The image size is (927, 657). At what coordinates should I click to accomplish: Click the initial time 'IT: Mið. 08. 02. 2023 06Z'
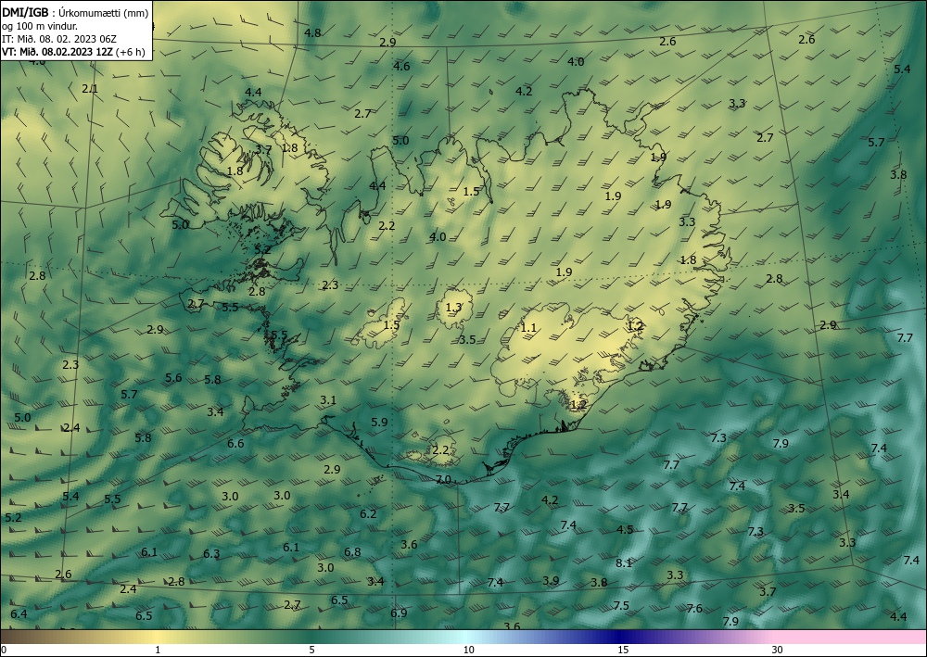(x=59, y=39)
